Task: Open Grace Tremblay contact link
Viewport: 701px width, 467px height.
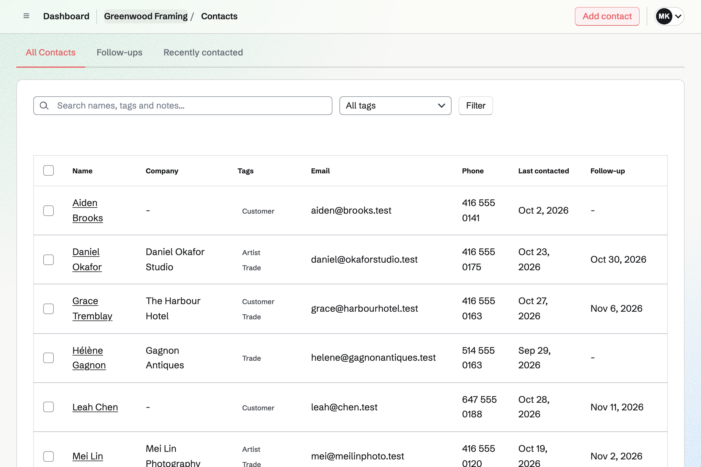Action: click(x=92, y=308)
